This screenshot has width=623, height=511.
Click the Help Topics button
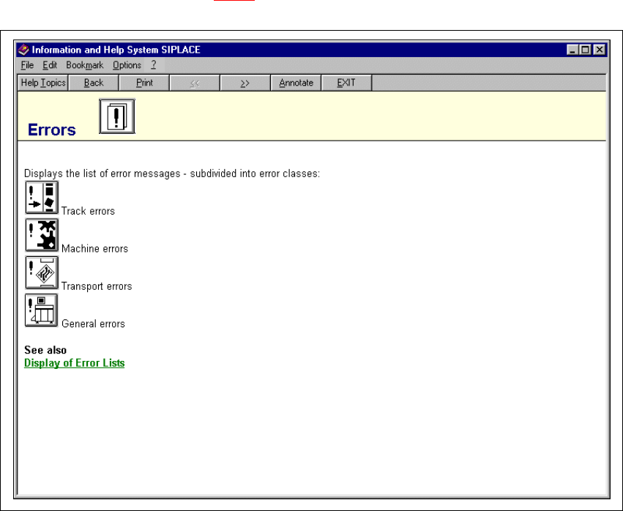(43, 83)
